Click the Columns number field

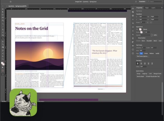pos(143,48)
